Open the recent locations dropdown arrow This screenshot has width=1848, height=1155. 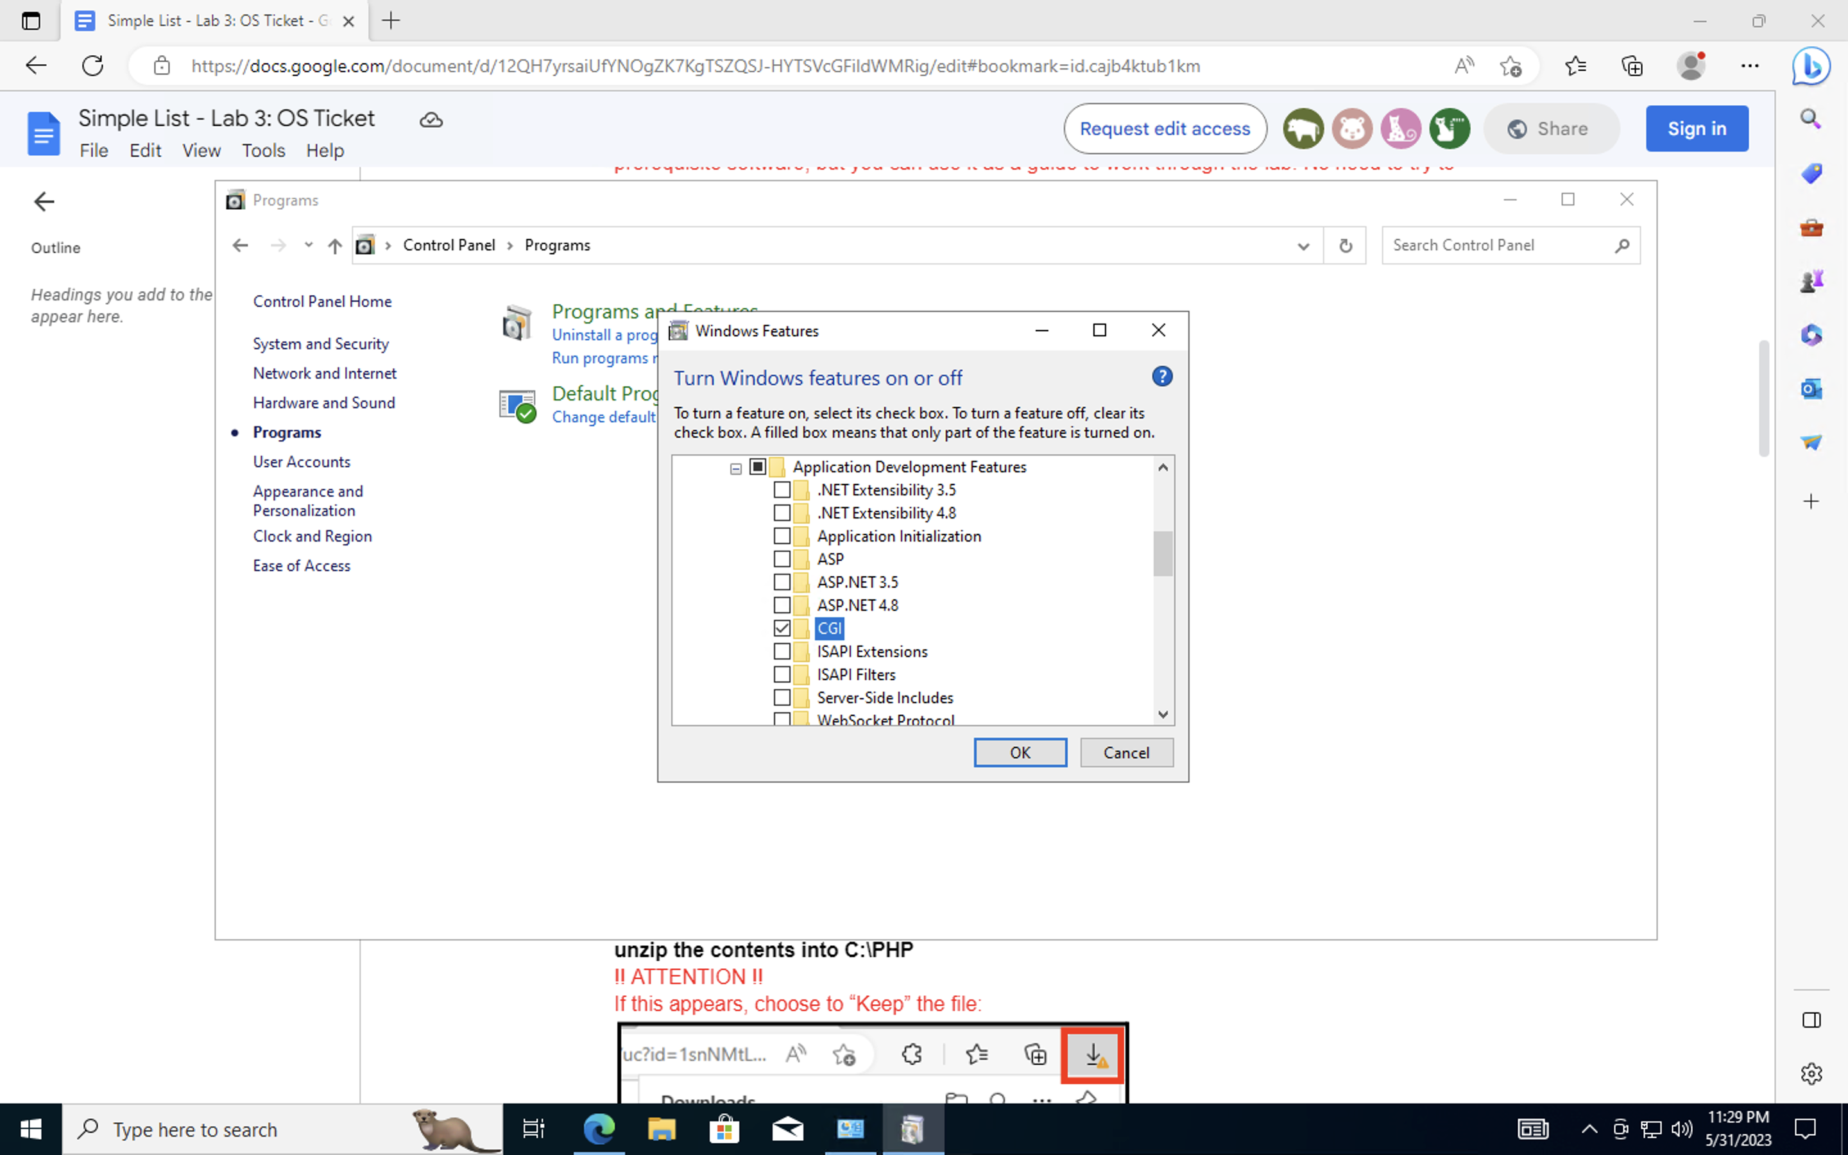coord(309,245)
